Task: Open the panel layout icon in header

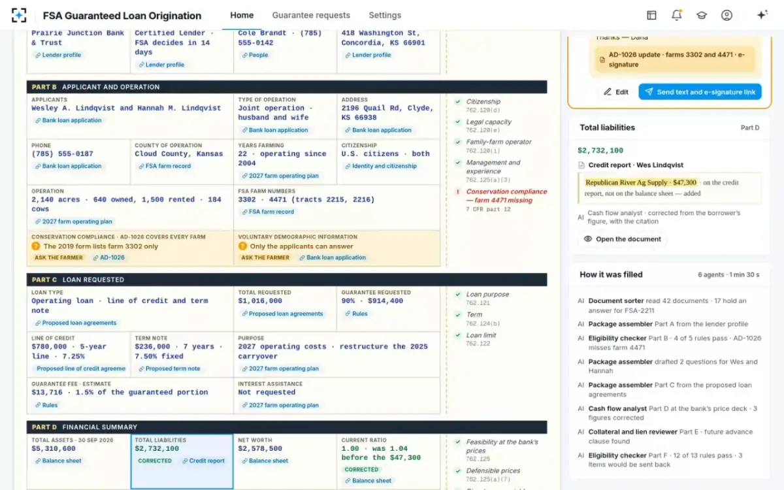Action: point(651,15)
